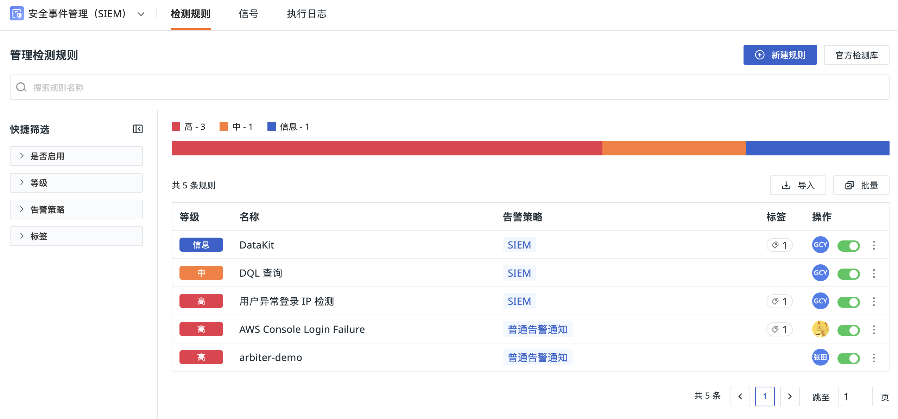Open the DataKit rule name
Screen dimensions: 898x419
257,245
